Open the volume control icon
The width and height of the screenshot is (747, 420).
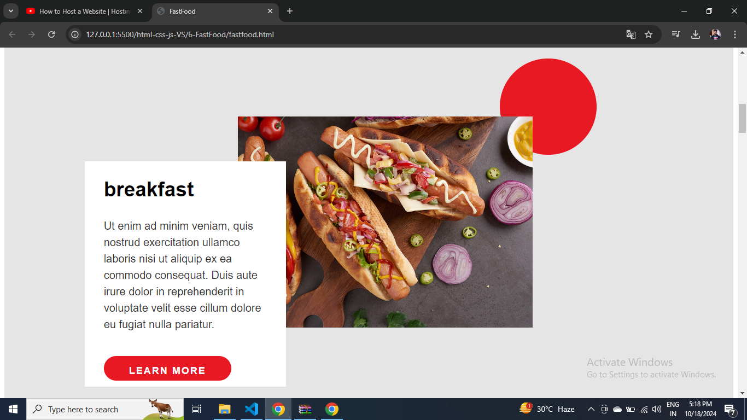point(657,409)
